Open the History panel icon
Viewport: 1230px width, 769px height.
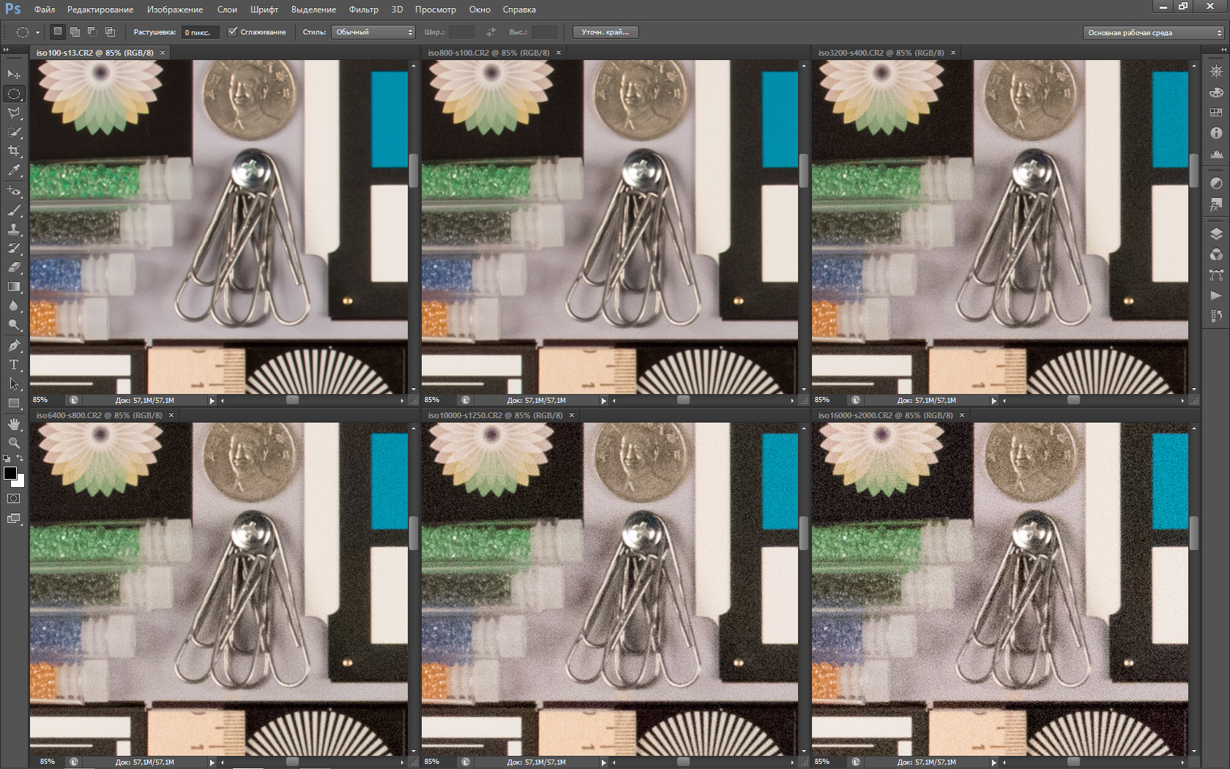(1216, 316)
